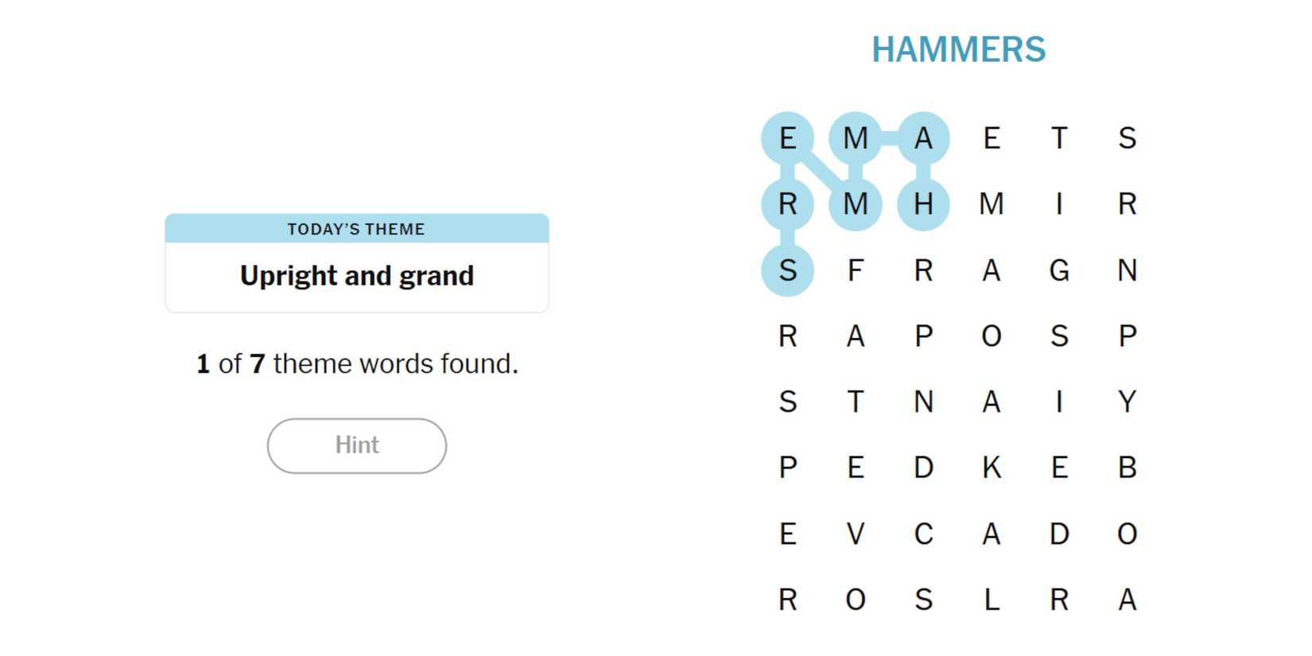Select the letter G tile

click(1058, 270)
